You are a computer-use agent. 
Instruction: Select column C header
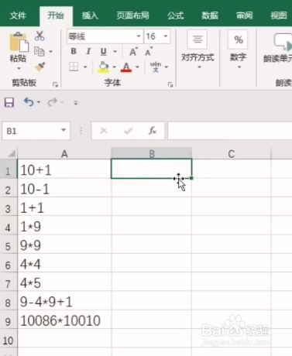(232, 154)
